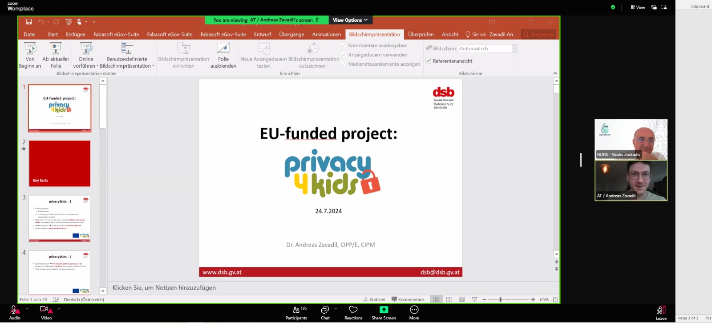Switch to reading view icon

click(462, 299)
